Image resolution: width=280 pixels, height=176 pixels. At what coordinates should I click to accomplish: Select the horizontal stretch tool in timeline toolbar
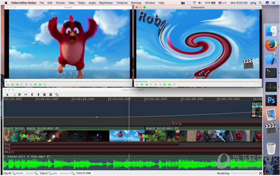pos(26,94)
